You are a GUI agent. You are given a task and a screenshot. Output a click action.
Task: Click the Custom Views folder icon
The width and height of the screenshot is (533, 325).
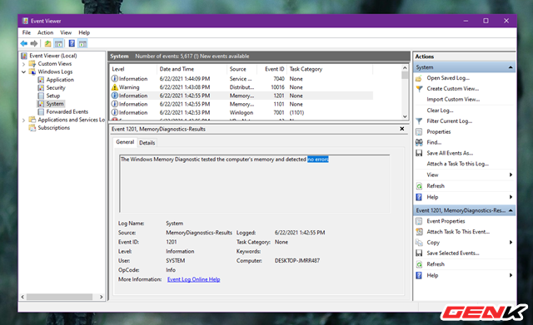point(32,64)
